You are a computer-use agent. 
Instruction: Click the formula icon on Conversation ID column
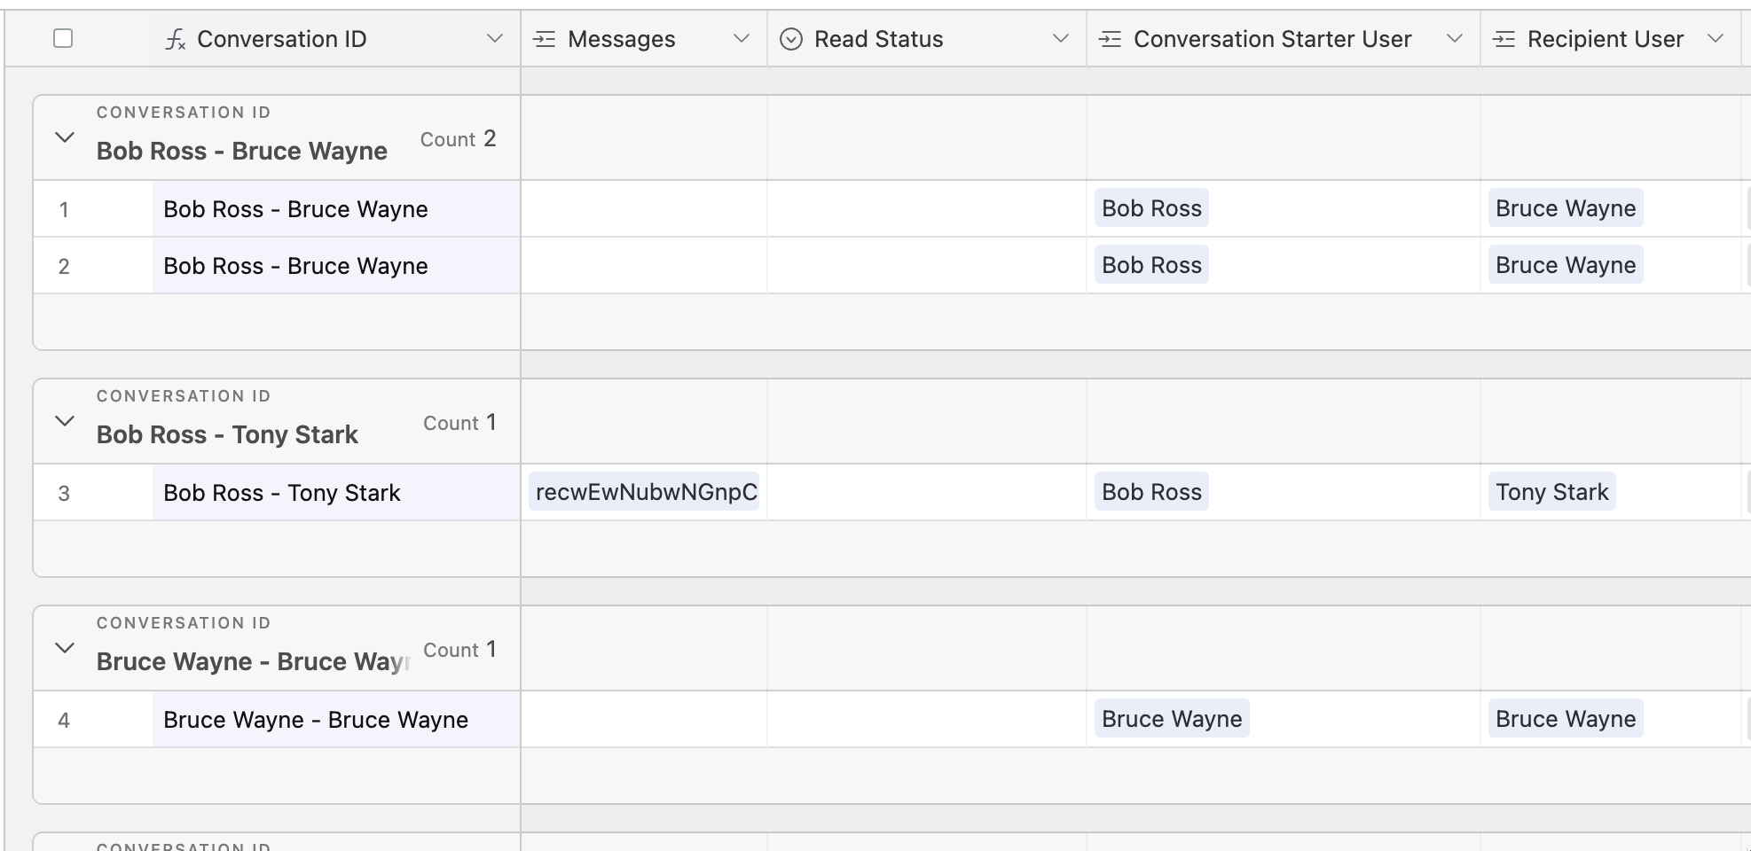(177, 39)
